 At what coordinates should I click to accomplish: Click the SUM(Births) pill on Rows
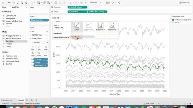78,12
